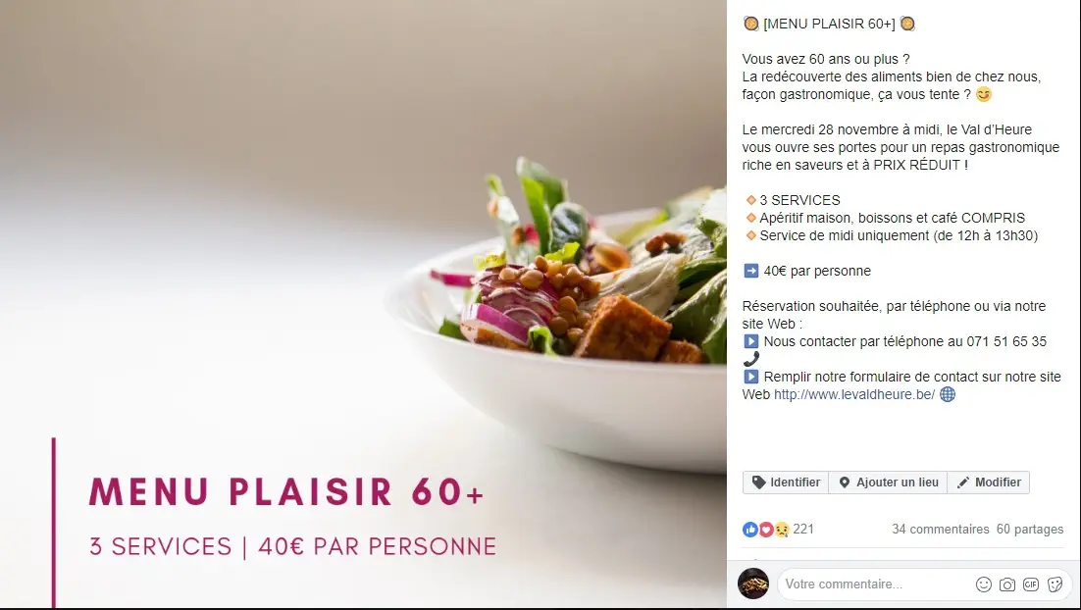Click the MENU PLAISIR 60+ image title
This screenshot has width=1081, height=610.
pyautogui.click(x=286, y=492)
